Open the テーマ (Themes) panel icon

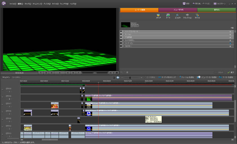pyautogui.click(x=168, y=15)
